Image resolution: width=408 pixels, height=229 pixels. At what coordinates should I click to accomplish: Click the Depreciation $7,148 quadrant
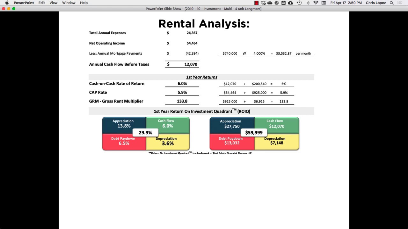[x=277, y=142]
